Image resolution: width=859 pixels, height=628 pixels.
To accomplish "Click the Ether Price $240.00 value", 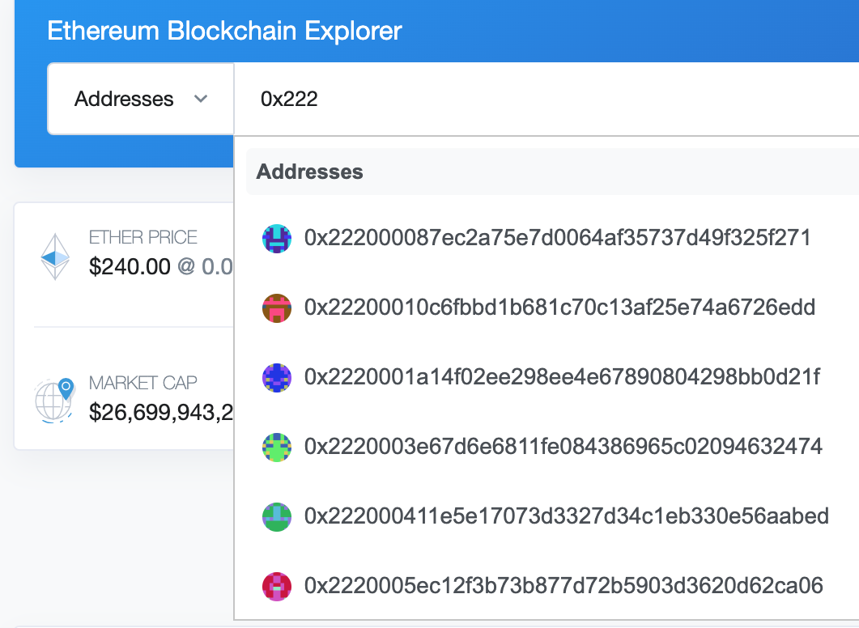I will tap(130, 266).
